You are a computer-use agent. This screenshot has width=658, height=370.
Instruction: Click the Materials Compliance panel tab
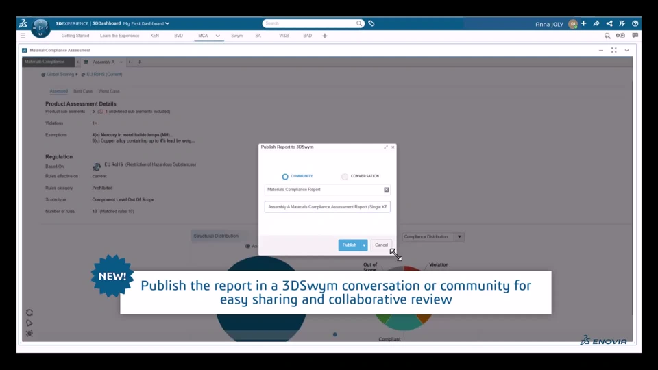[x=48, y=62]
